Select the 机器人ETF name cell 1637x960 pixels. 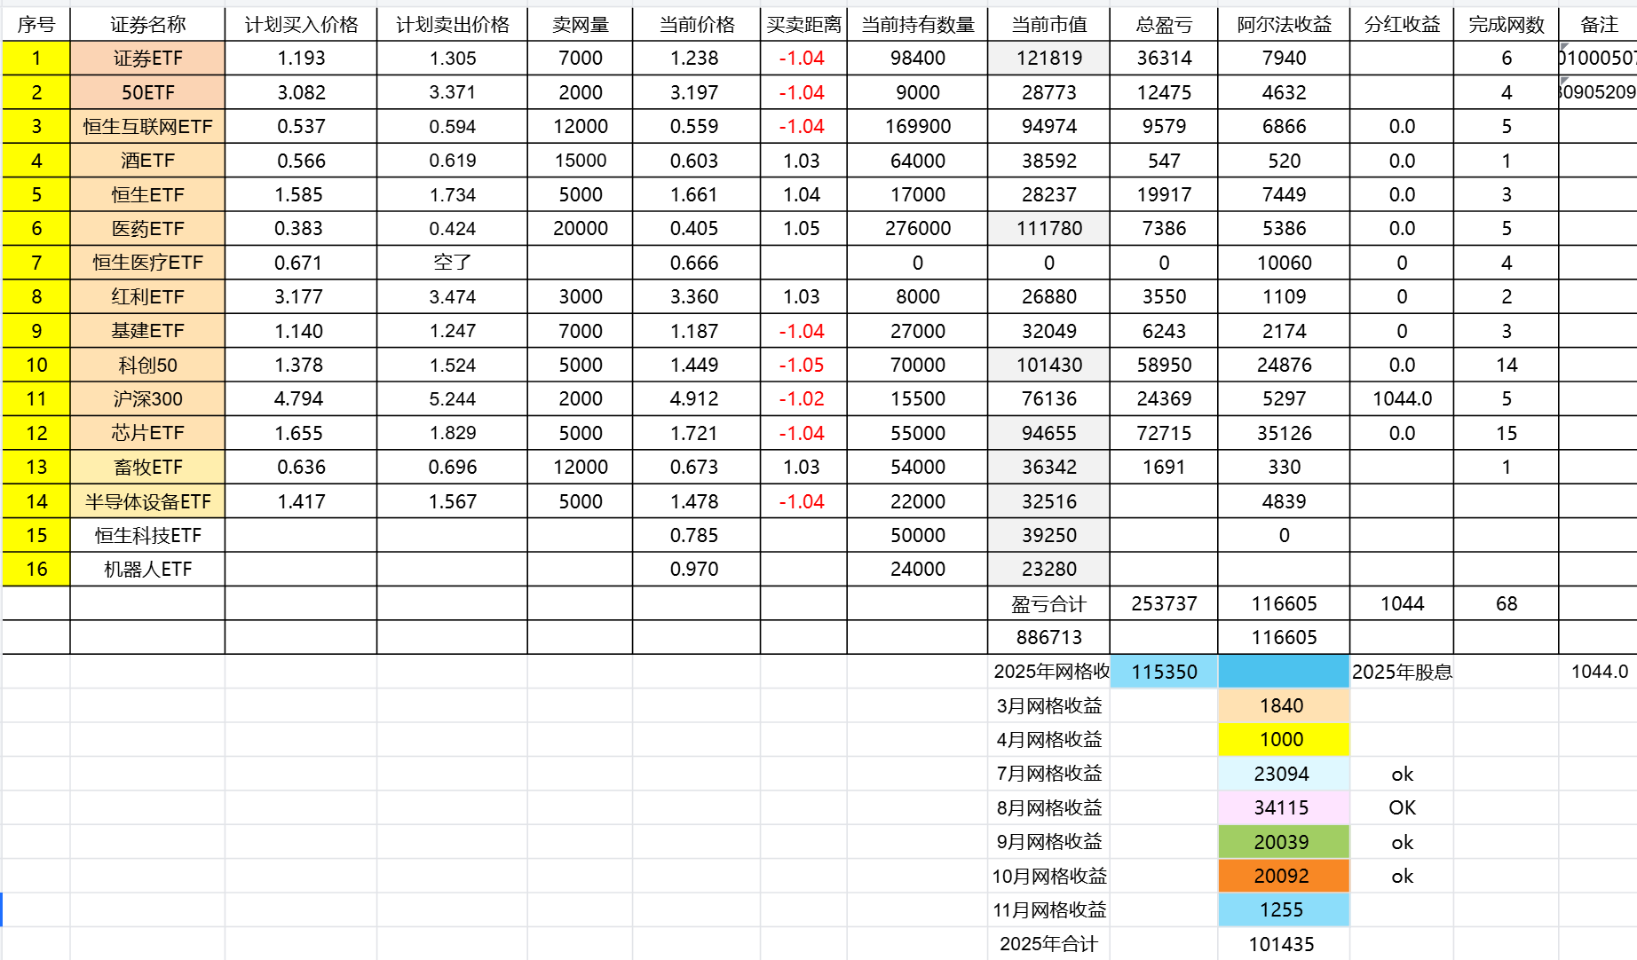tap(147, 569)
